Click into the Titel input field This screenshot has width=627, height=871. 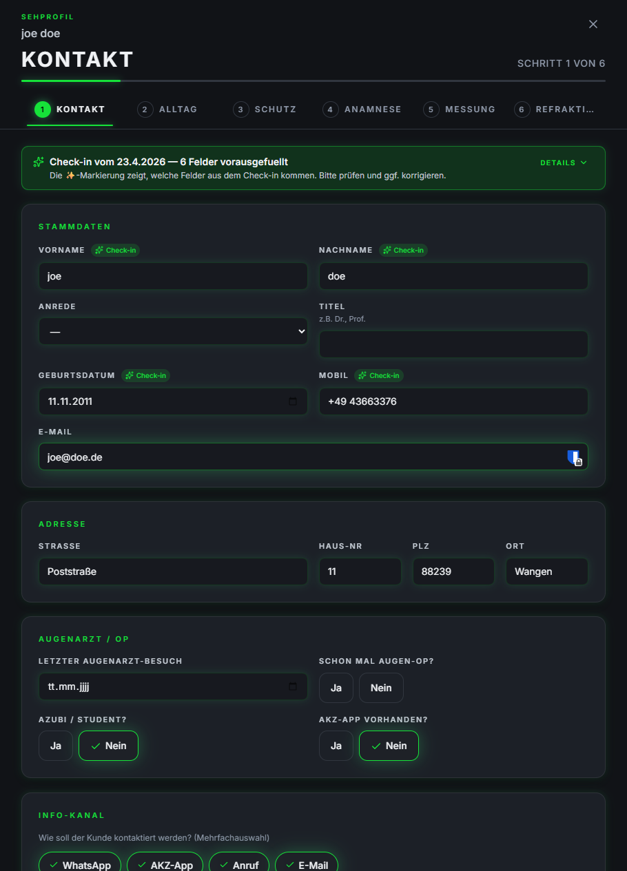pyautogui.click(x=453, y=344)
